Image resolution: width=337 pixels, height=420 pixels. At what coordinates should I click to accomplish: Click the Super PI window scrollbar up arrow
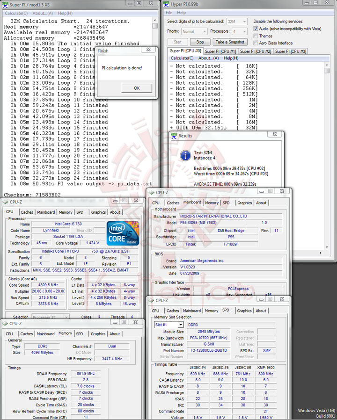click(155, 20)
